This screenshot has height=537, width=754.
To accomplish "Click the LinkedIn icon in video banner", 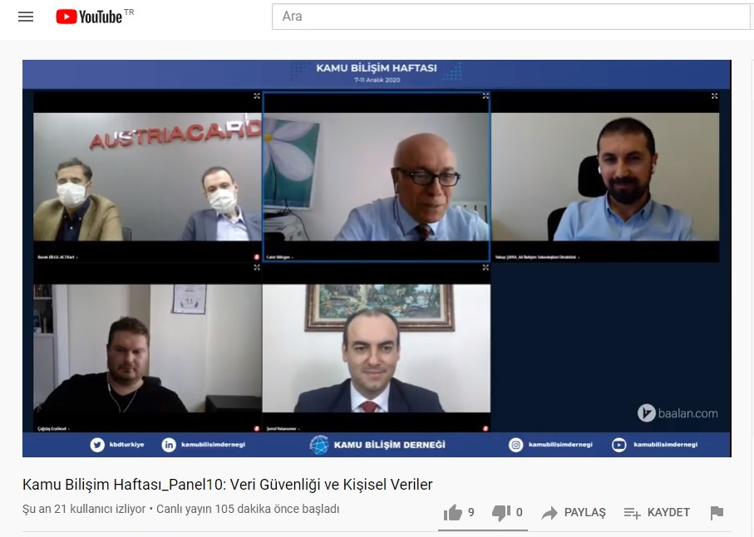I will pyautogui.click(x=169, y=445).
